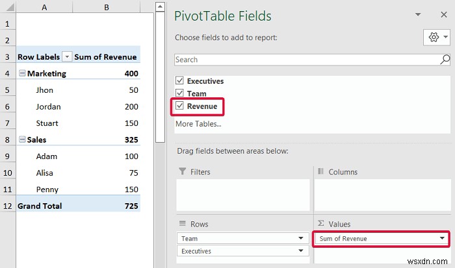Collapse the Marketing group
The height and width of the screenshot is (268, 455).
coord(22,73)
